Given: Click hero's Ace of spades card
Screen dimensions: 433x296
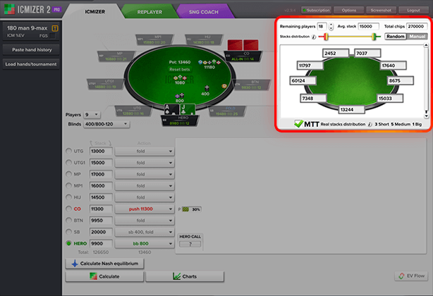Looking at the screenshot, I should point(171,110).
